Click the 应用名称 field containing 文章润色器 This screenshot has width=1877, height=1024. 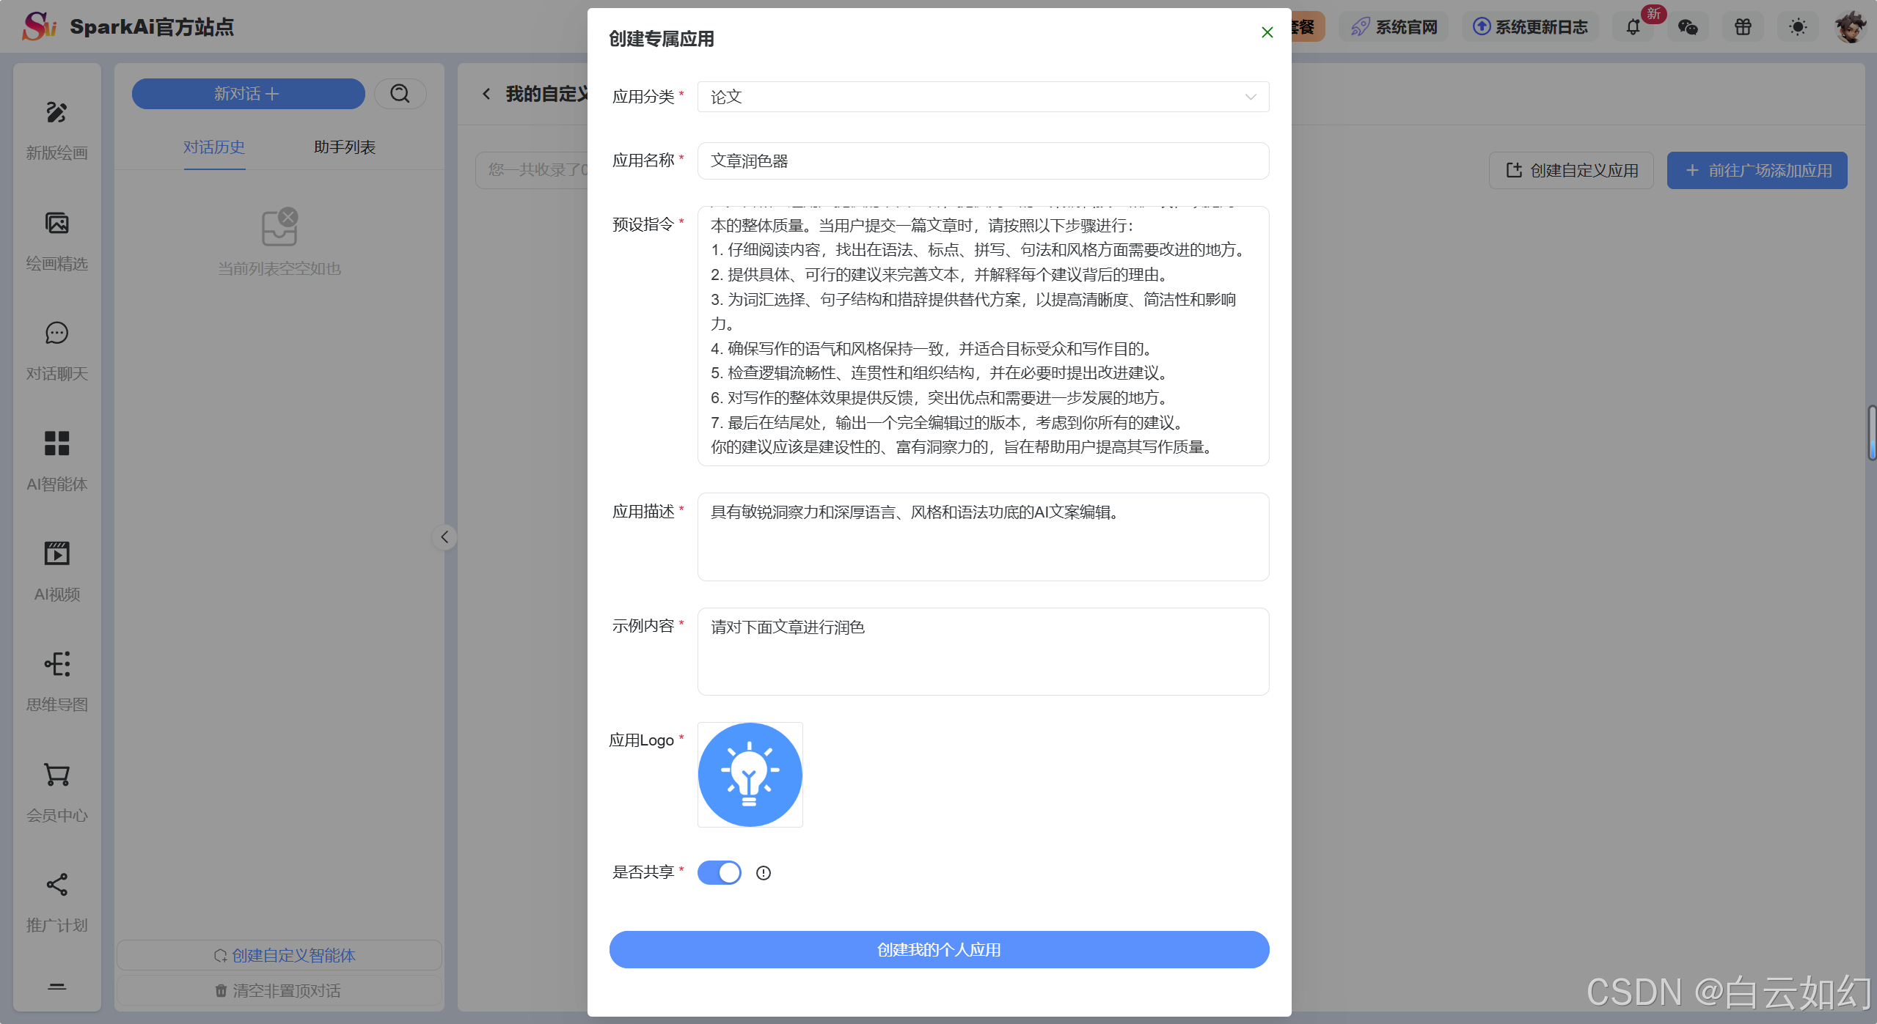983,161
